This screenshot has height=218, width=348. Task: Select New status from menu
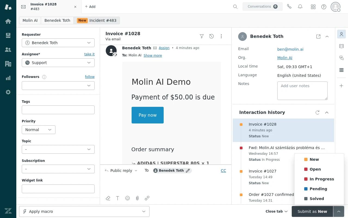(x=319, y=159)
